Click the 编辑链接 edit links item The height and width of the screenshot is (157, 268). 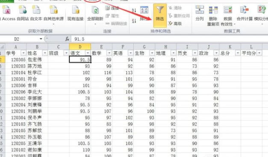tap(116, 24)
